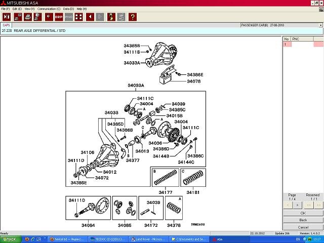The width and height of the screenshot is (324, 243).
Task: Click the left arrow back toolbar icon
Action: (x=90, y=17)
